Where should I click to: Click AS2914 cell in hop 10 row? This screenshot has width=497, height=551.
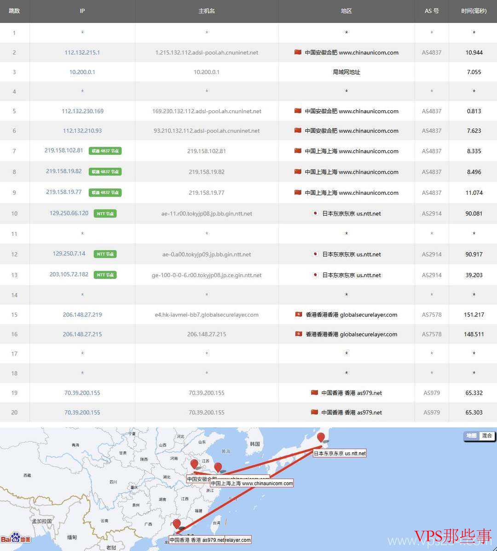(432, 213)
